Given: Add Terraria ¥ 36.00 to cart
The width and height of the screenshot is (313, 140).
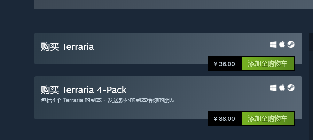Looking at the screenshot, I should (x=268, y=63).
